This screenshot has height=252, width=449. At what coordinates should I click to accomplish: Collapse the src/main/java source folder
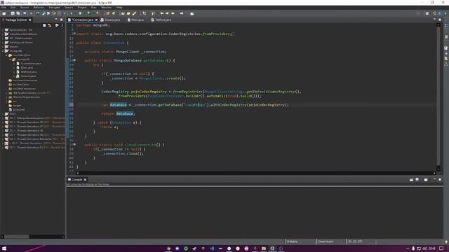[x=6, y=55]
